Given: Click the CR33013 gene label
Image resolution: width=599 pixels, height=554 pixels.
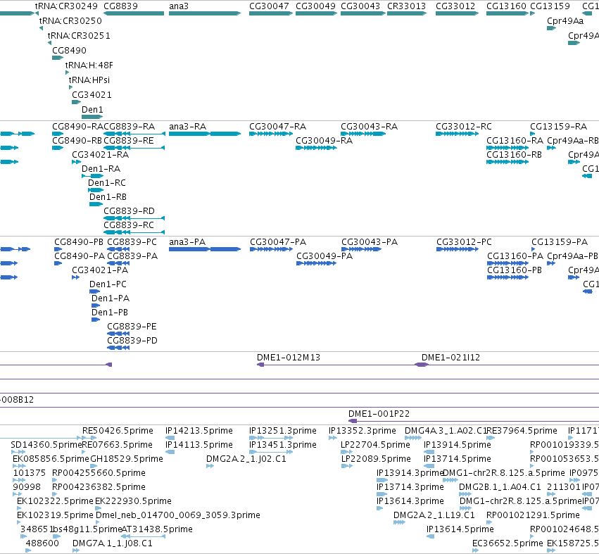Looking at the screenshot, I should (406, 6).
